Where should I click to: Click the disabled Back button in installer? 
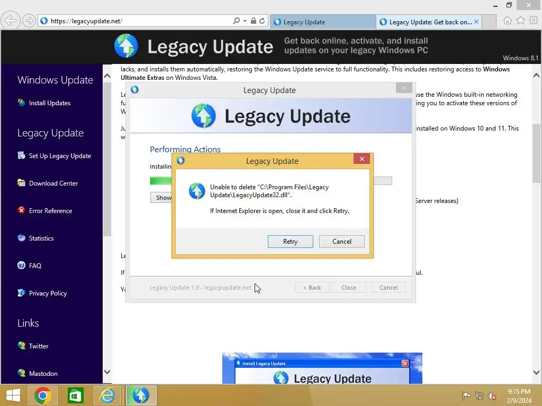[312, 288]
